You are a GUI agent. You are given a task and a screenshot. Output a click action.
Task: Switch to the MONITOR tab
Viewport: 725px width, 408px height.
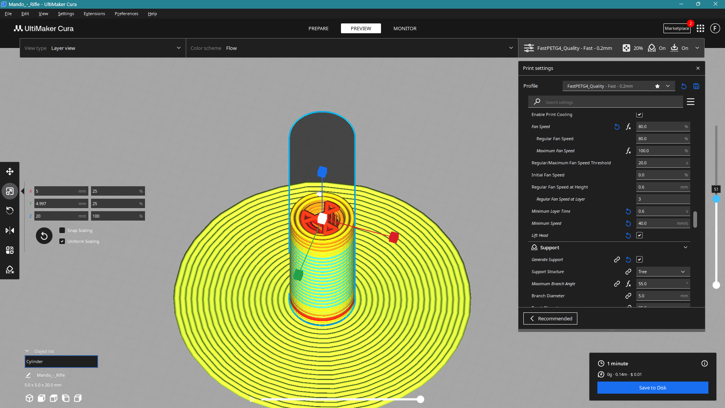(x=404, y=28)
